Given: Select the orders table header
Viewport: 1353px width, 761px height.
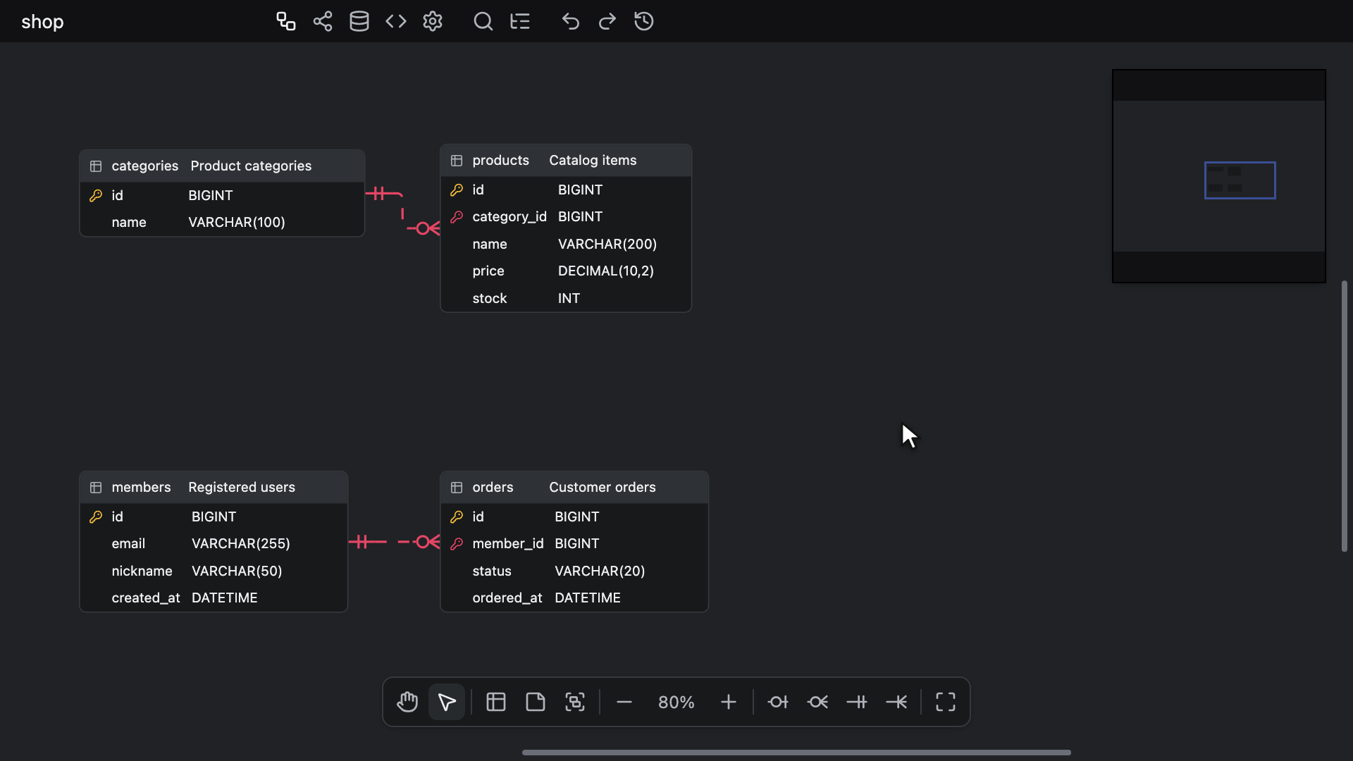Looking at the screenshot, I should (574, 488).
